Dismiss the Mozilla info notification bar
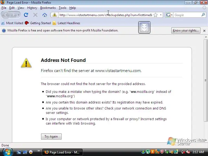The height and width of the screenshot is (156, 208). [204, 31]
